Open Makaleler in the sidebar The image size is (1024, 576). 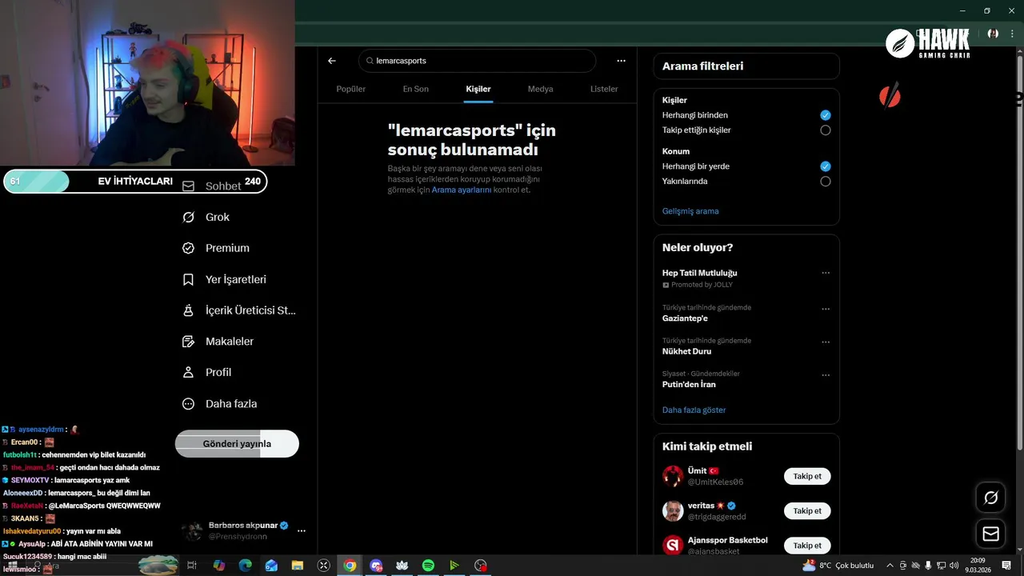[x=218, y=342]
